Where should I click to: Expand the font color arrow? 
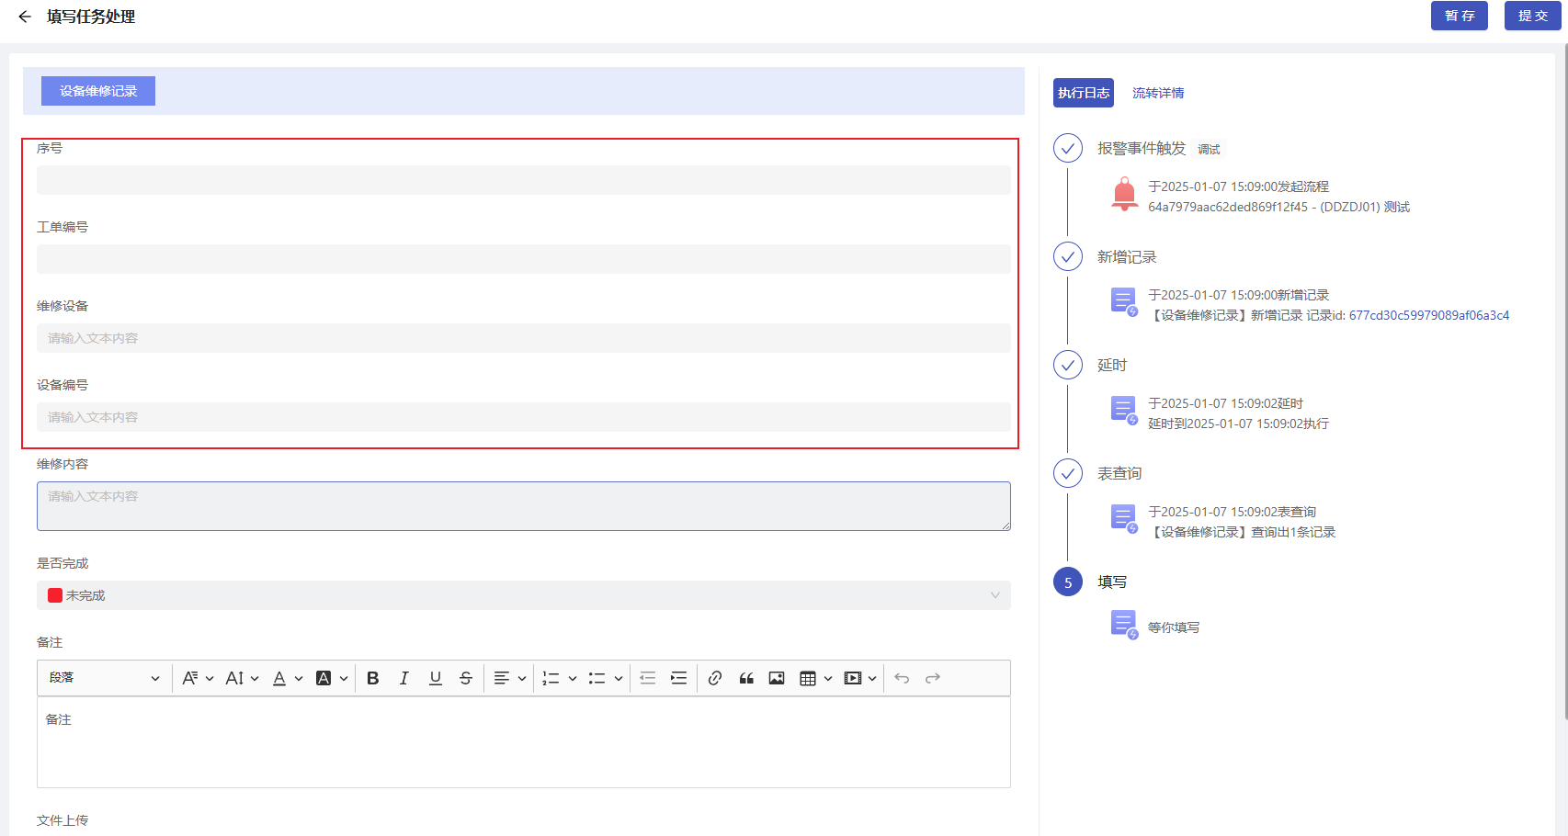click(299, 678)
